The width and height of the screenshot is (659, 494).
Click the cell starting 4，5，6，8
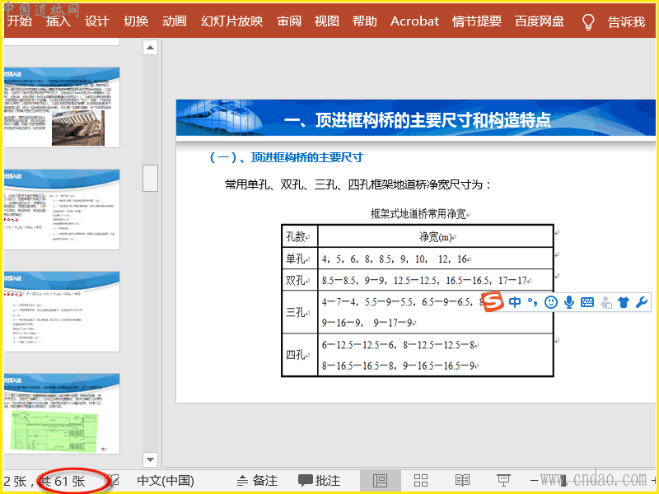point(436,259)
